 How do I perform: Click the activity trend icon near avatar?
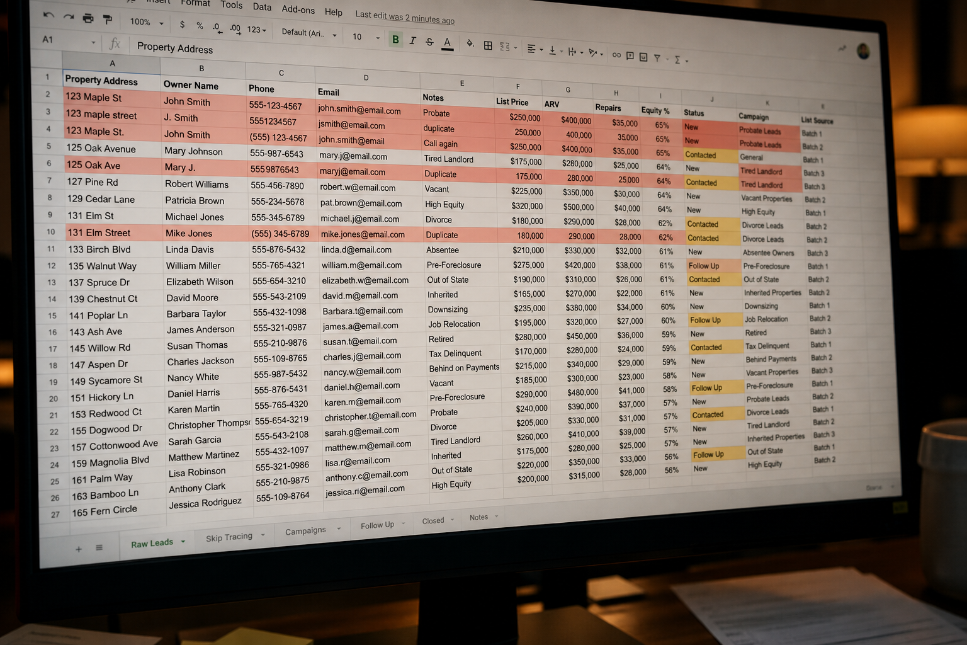[842, 49]
